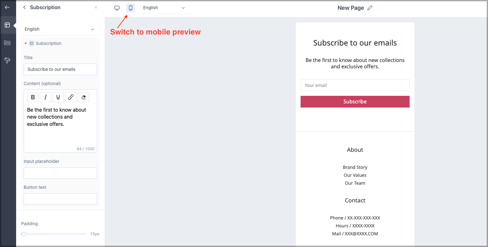Screen dimensions: 488x247
Task: Insert a link in content editor
Action: coord(71,97)
